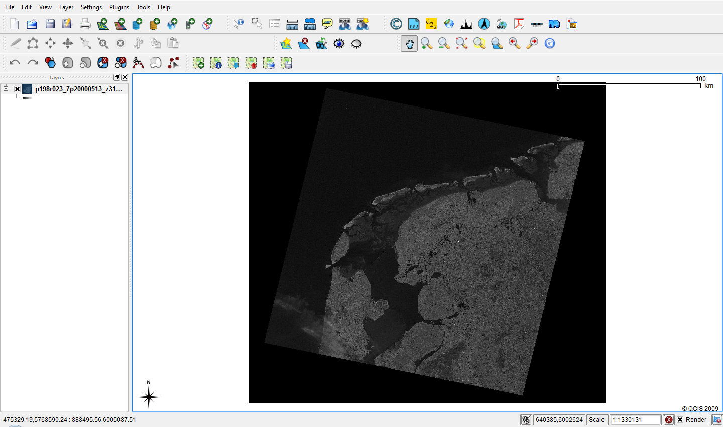Open Attribute Table icon
This screenshot has width=723, height=427.
(x=274, y=24)
